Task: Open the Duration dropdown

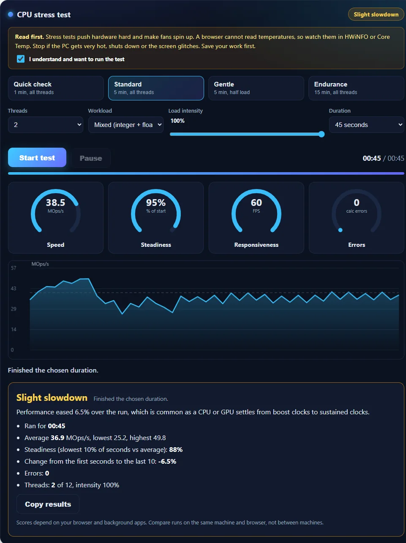Action: [x=367, y=125]
